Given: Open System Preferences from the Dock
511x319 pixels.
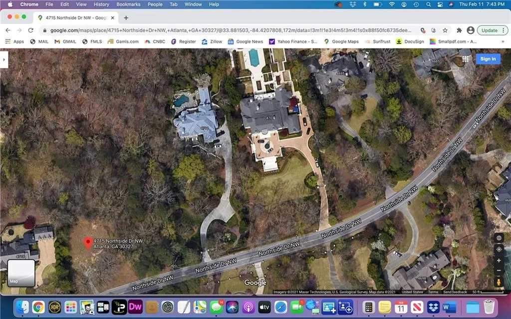Looking at the screenshot, I should click(x=168, y=307).
